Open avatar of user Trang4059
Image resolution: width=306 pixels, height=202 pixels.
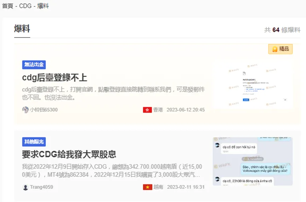pyautogui.click(x=25, y=187)
